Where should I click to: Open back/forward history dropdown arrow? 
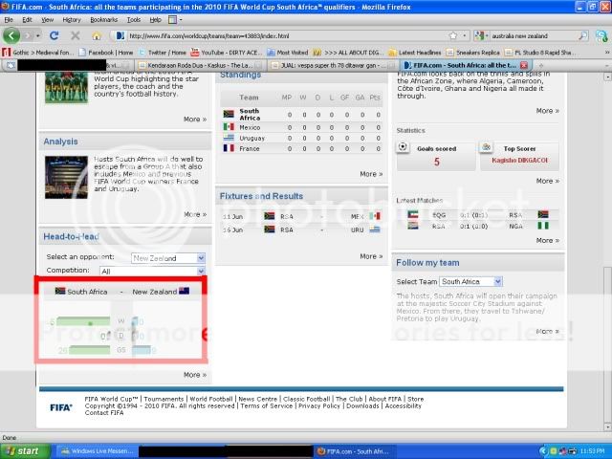(x=38, y=36)
